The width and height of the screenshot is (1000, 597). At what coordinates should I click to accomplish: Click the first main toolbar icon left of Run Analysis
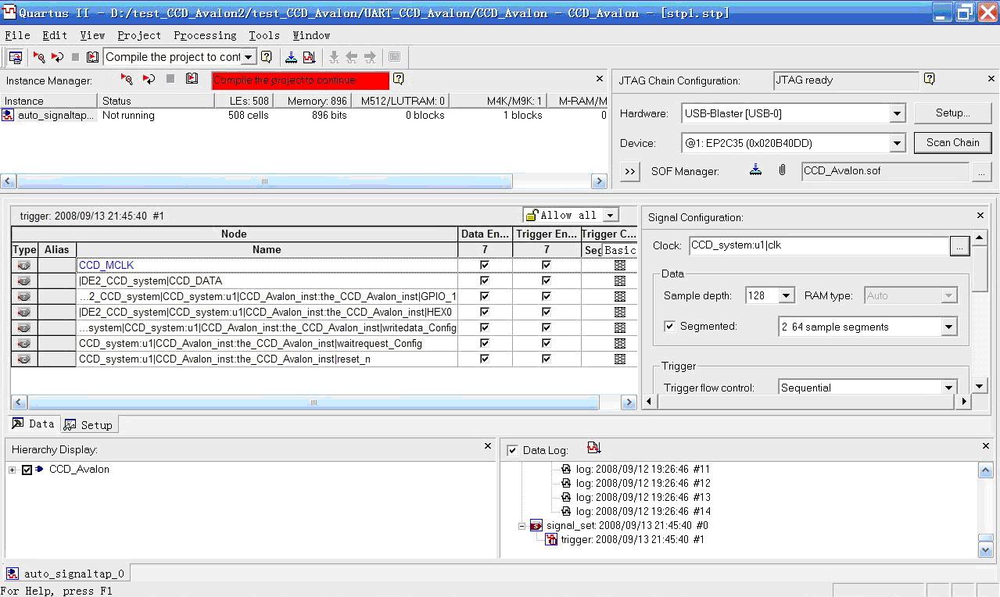pos(15,57)
